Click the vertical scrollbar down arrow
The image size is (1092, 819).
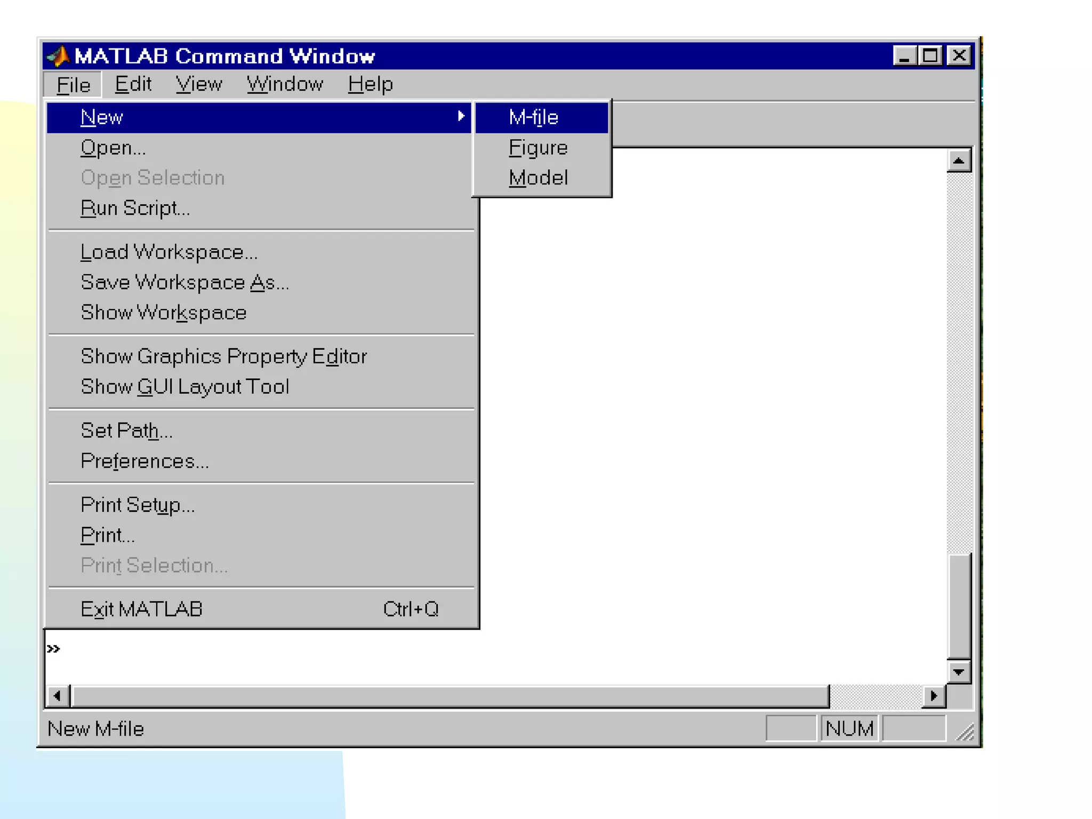(958, 672)
